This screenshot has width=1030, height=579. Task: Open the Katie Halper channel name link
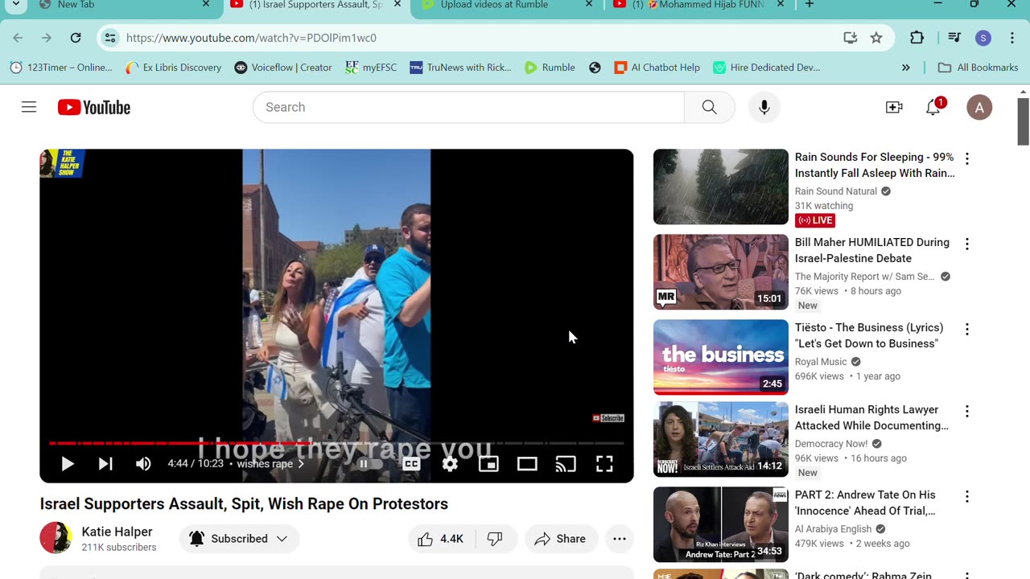(117, 532)
